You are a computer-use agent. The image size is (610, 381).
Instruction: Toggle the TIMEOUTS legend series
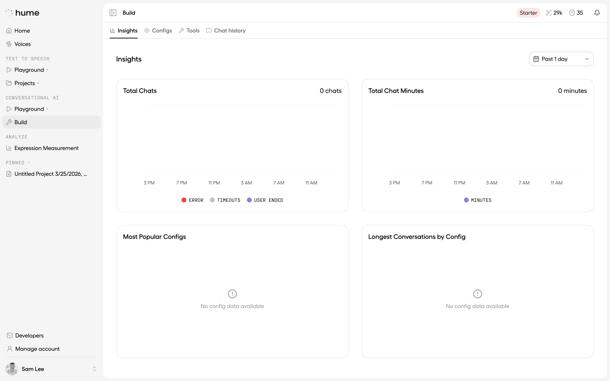(225, 200)
